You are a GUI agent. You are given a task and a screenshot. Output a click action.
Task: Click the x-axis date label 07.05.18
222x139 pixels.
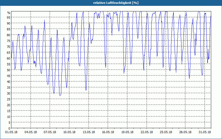pyautogui.click(x=50, y=132)
